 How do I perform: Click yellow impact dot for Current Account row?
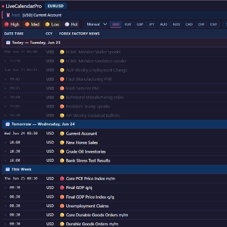pos(62,133)
